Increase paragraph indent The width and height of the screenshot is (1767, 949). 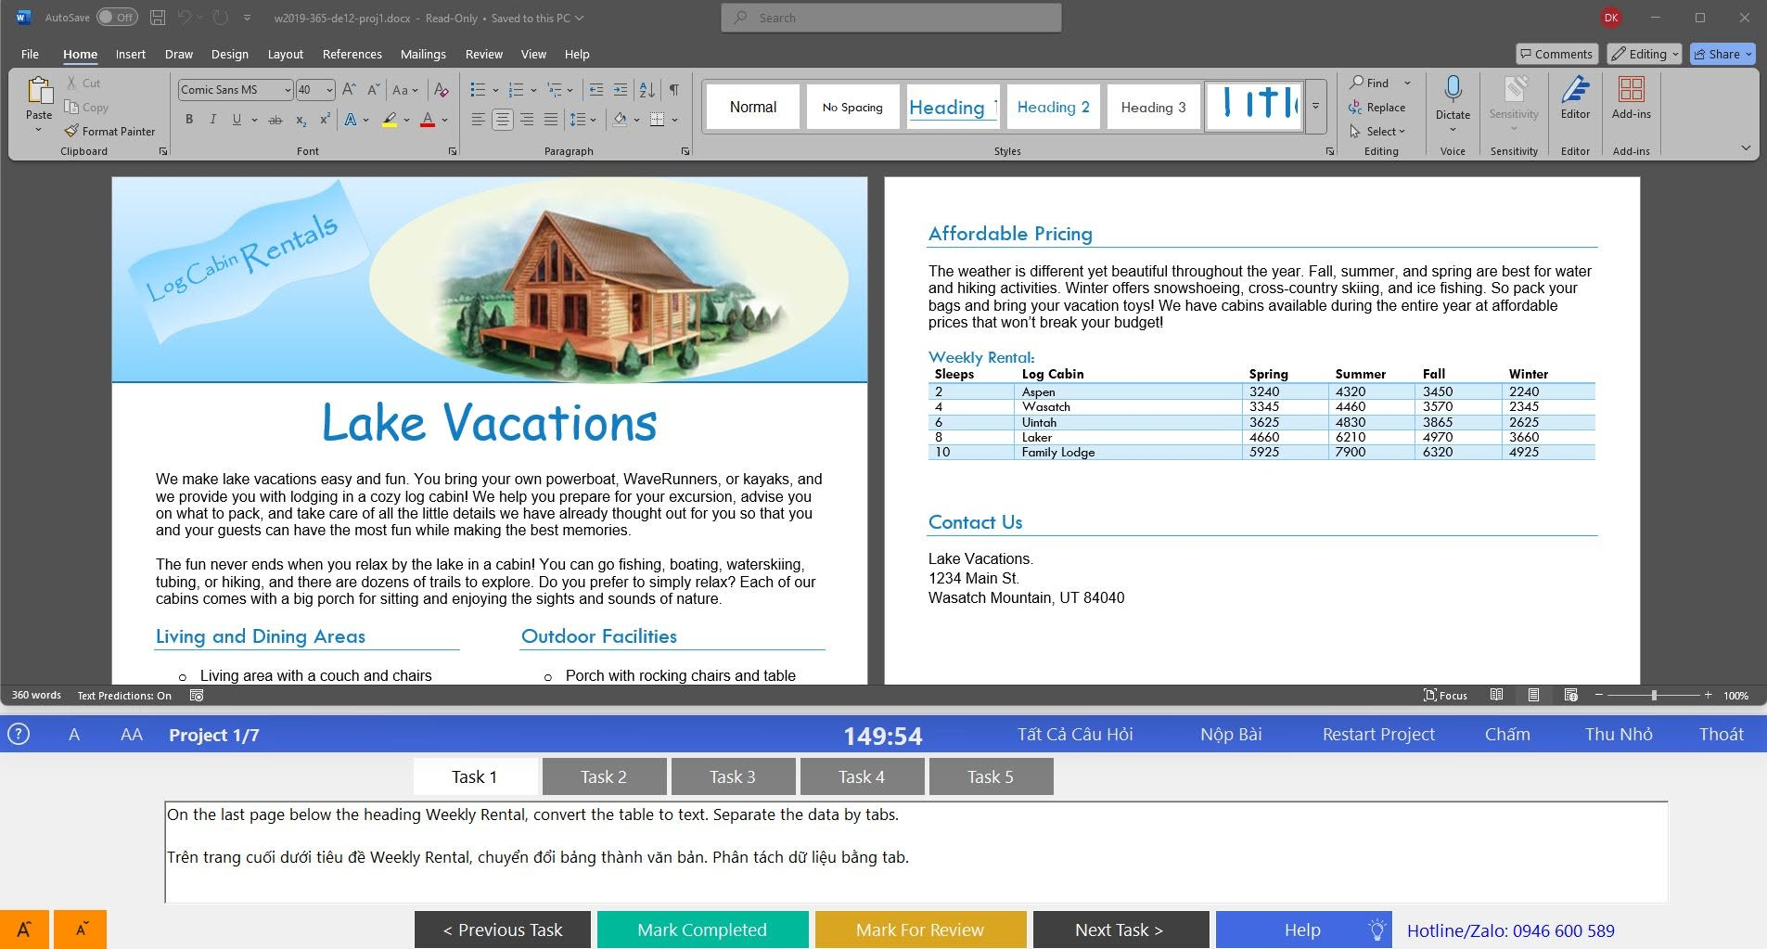point(621,90)
